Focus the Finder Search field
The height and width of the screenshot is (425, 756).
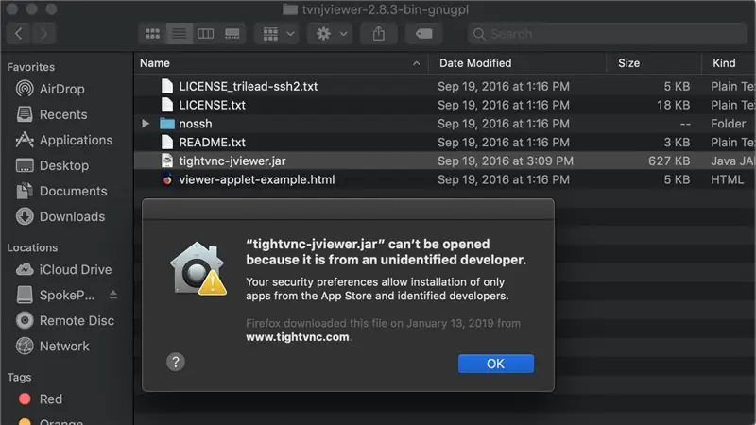pyautogui.click(x=607, y=34)
